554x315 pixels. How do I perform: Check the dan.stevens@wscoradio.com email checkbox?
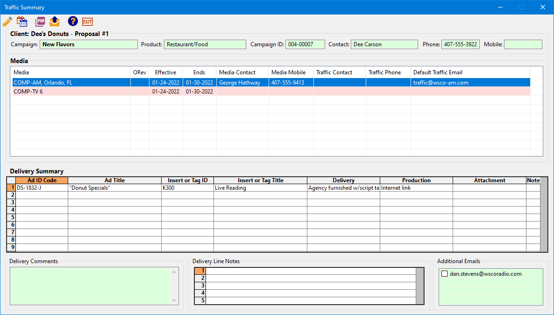pos(444,273)
